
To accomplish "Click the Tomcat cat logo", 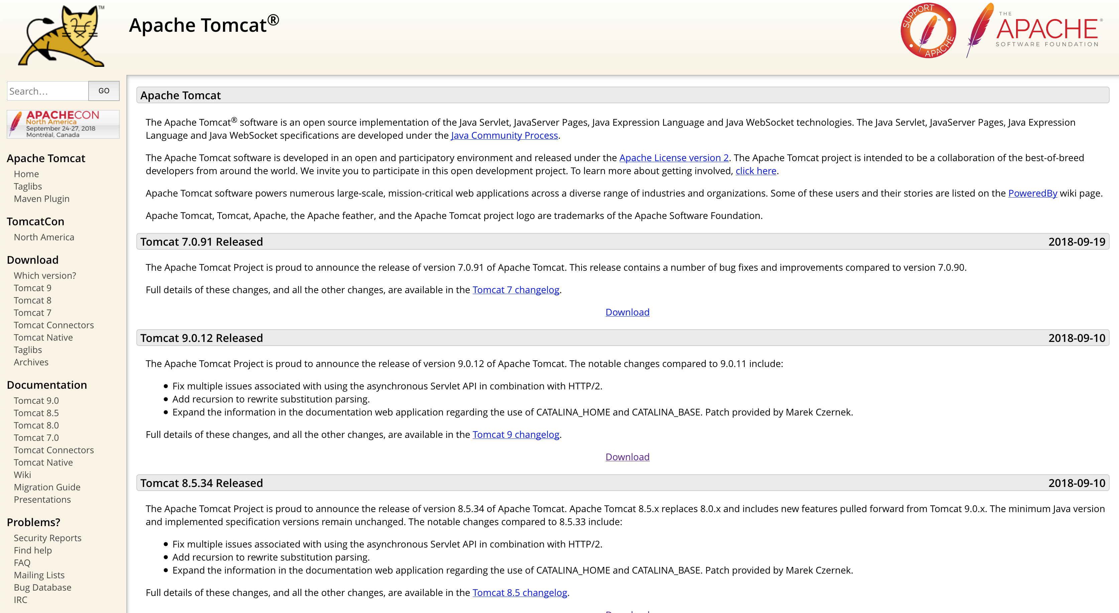I will pos(61,36).
